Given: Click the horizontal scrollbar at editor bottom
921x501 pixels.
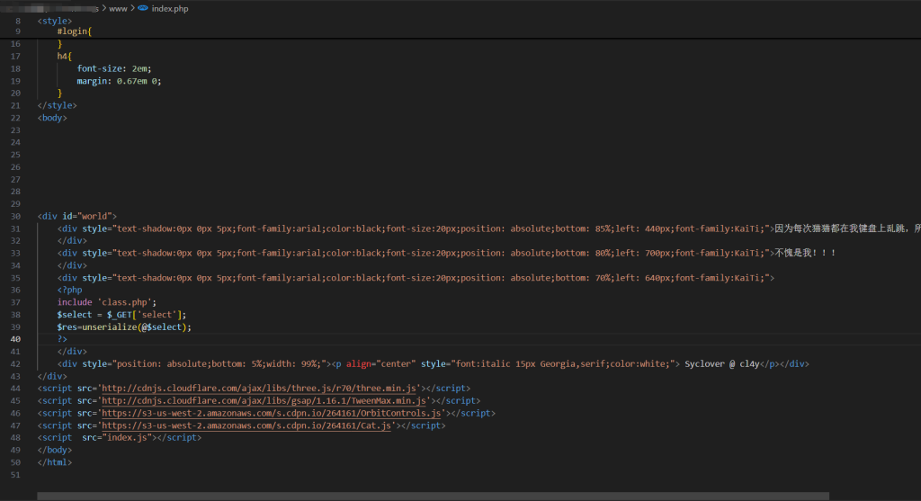Looking at the screenshot, I should click(433, 497).
